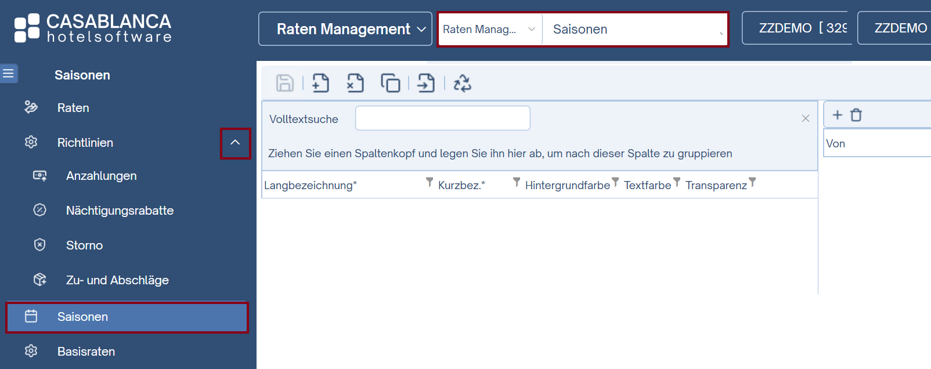The image size is (931, 369).
Task: Click the plus icon above Von column
Action: (x=837, y=115)
